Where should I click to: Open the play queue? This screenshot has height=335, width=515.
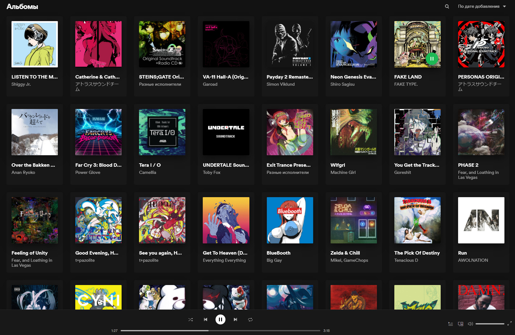click(x=451, y=324)
